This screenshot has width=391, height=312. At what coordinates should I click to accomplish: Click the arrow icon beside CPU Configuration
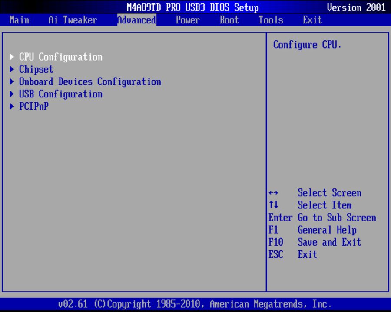click(x=11, y=57)
